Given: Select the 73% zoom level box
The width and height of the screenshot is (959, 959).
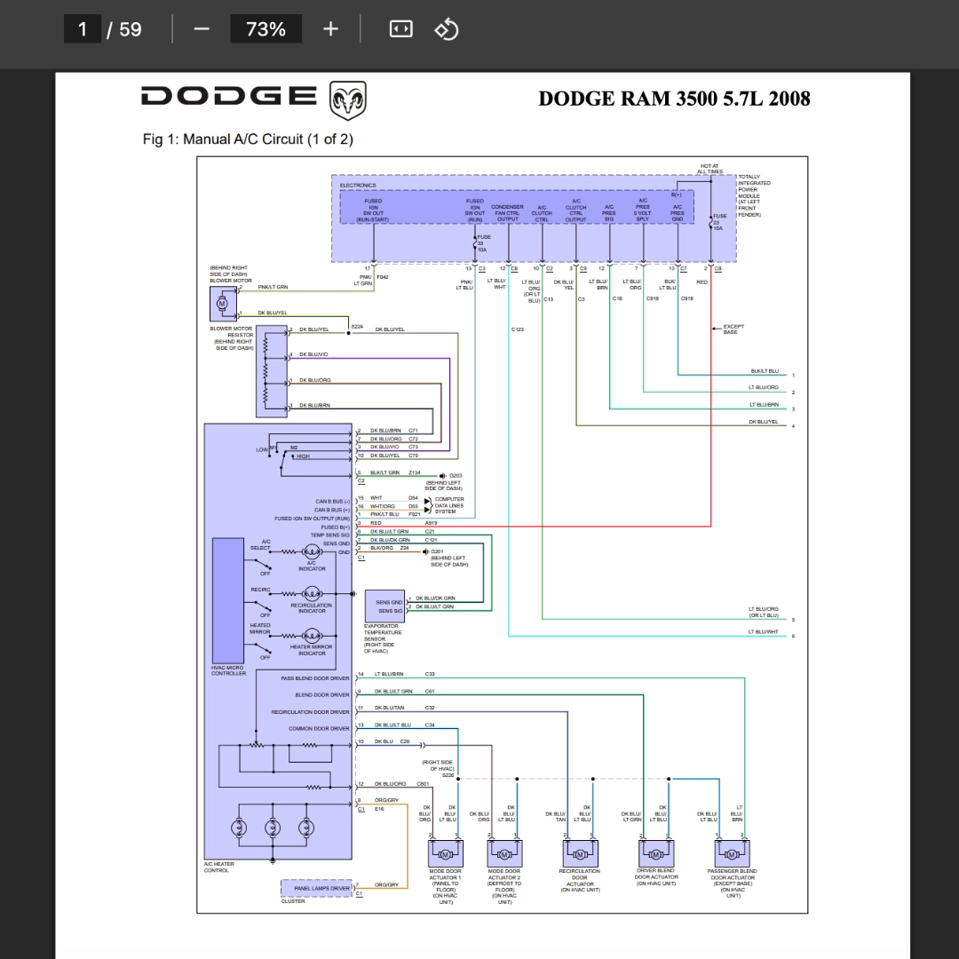Looking at the screenshot, I should pos(266,28).
